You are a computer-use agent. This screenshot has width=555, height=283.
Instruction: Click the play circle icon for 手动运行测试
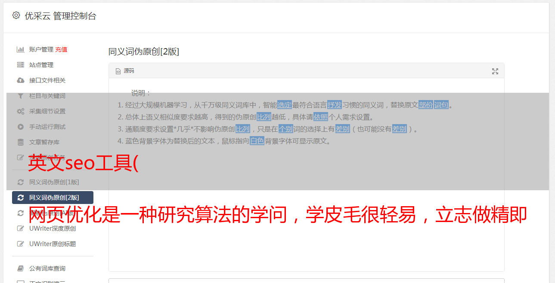(20, 127)
